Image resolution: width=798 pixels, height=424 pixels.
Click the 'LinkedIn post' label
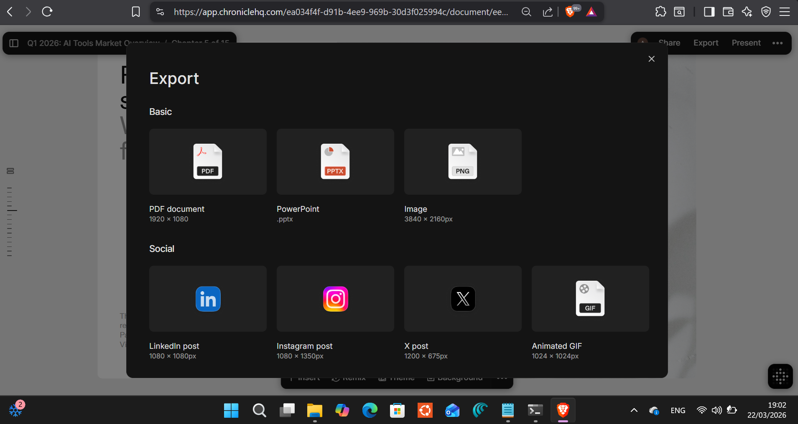pyautogui.click(x=174, y=346)
